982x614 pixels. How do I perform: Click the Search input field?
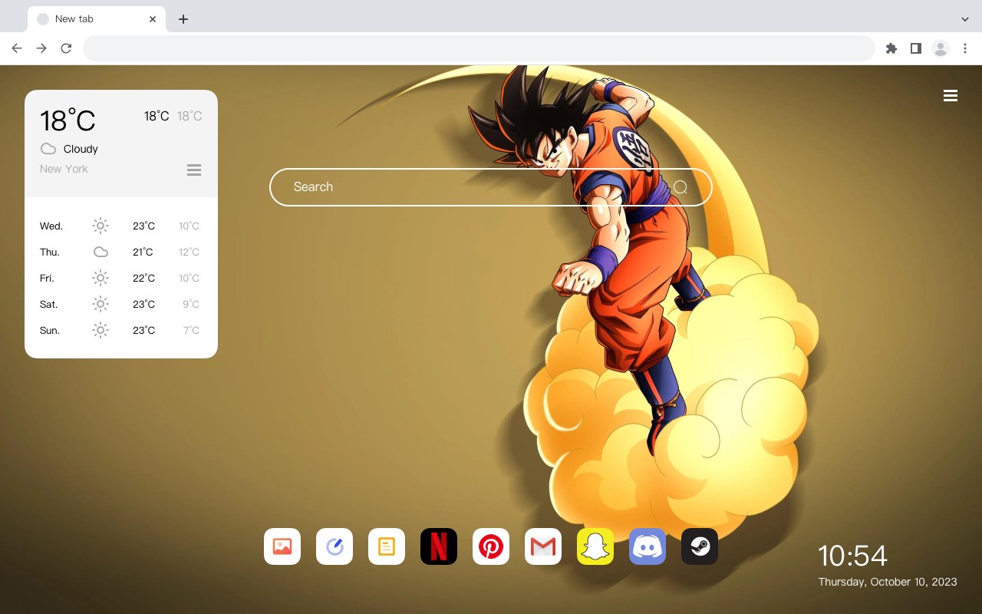[x=491, y=187]
